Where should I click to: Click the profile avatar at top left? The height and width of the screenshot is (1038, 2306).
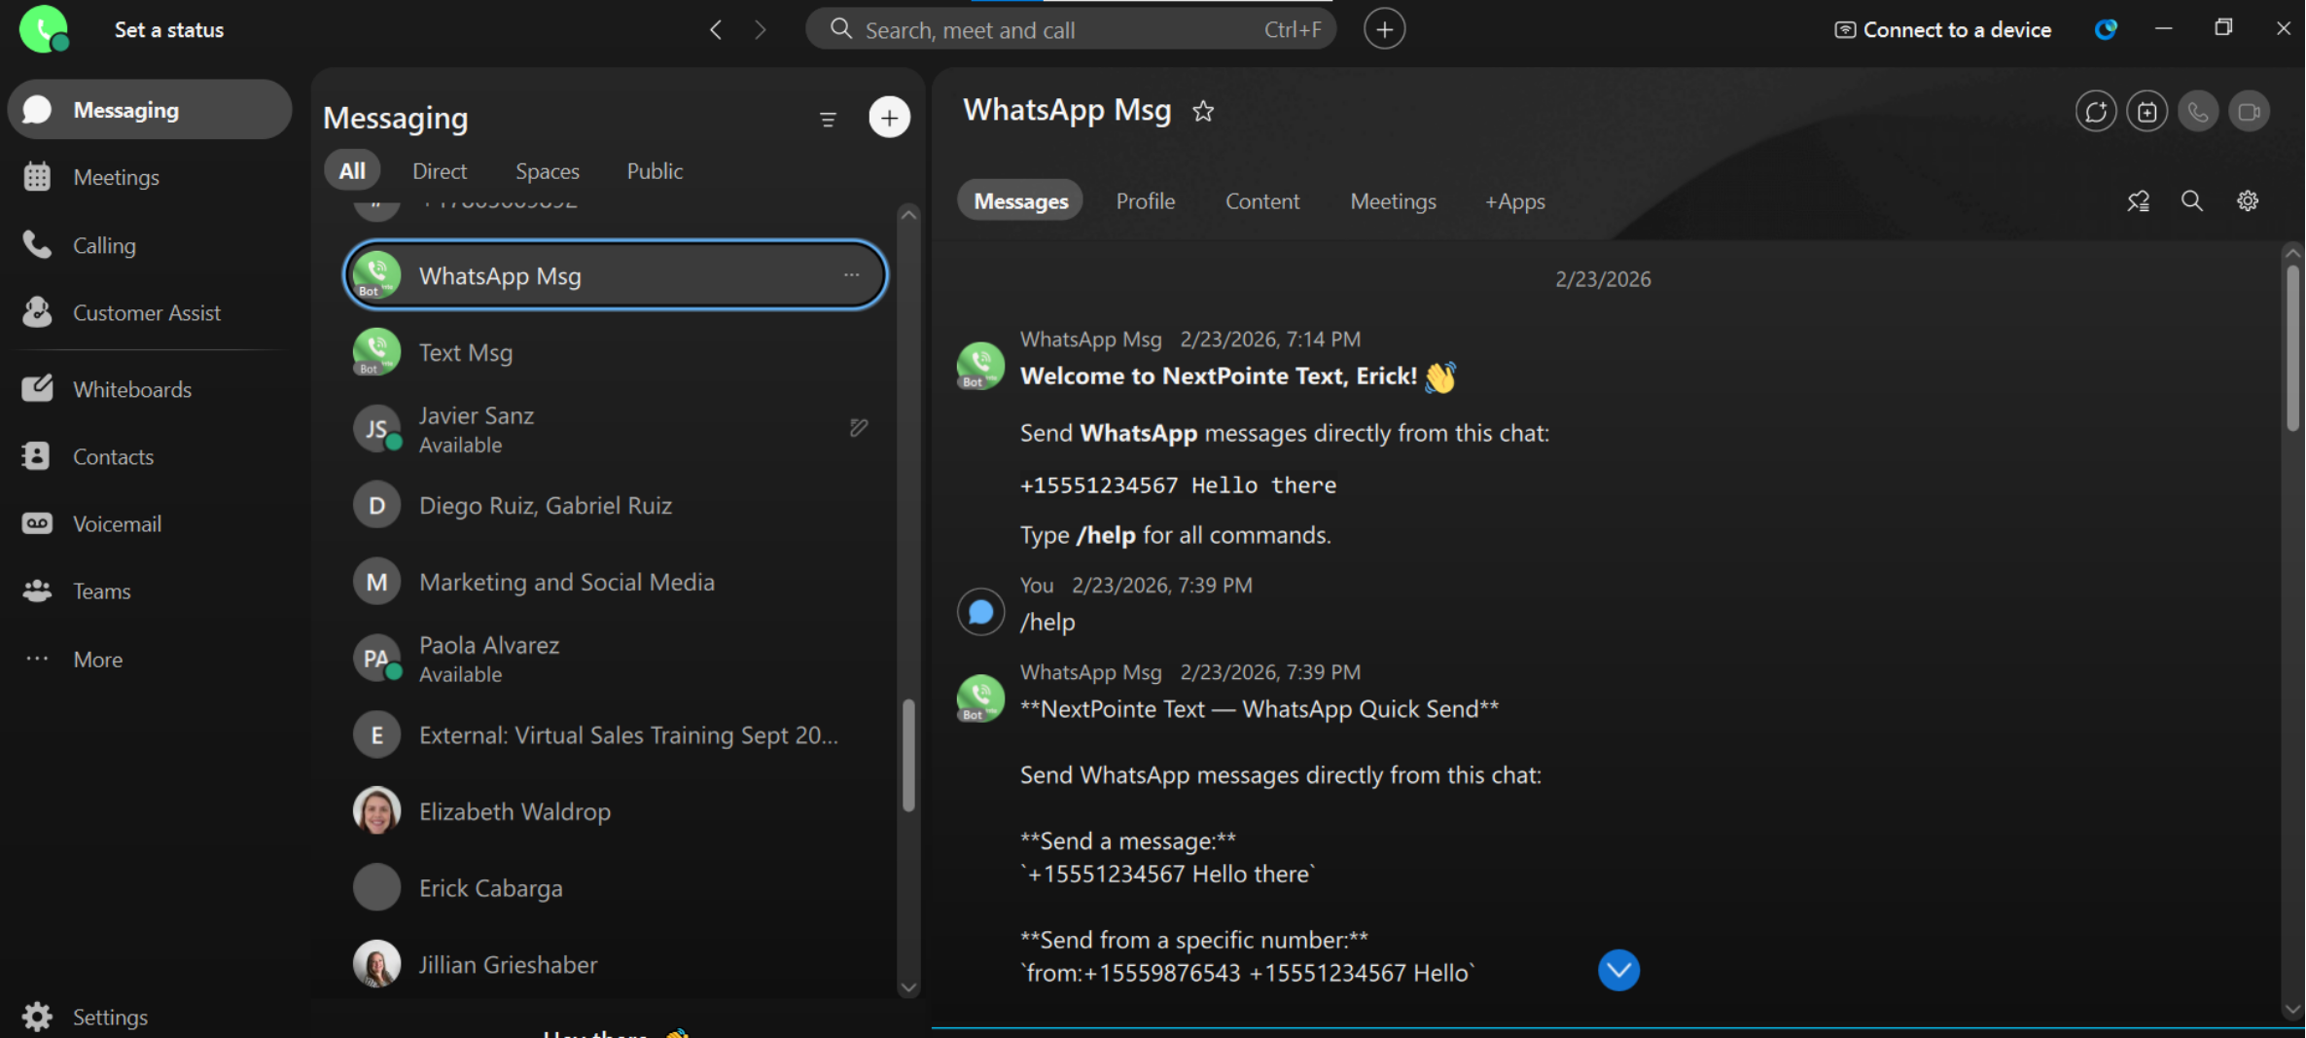click(x=44, y=28)
